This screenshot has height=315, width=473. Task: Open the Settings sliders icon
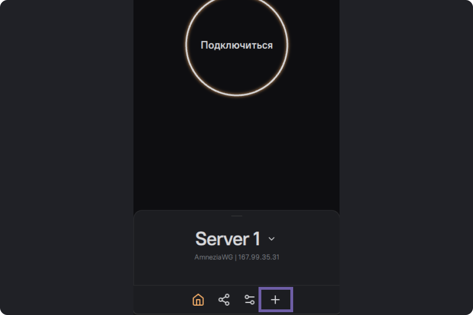(250, 300)
